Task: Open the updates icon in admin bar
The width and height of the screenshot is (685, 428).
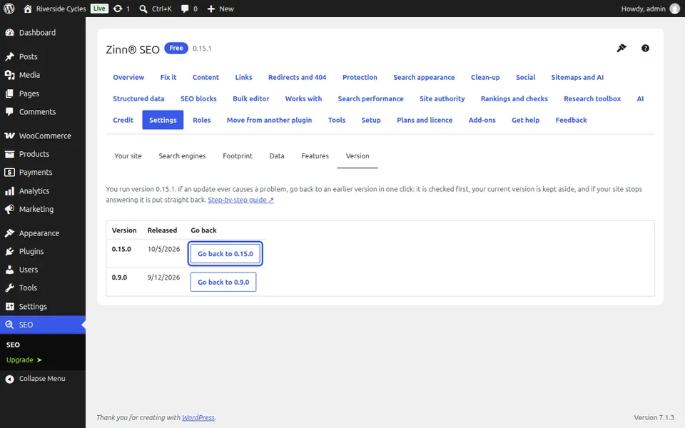Action: point(118,9)
